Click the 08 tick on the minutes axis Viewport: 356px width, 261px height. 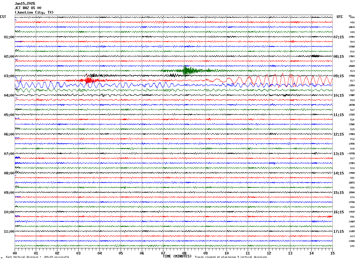point(184,253)
